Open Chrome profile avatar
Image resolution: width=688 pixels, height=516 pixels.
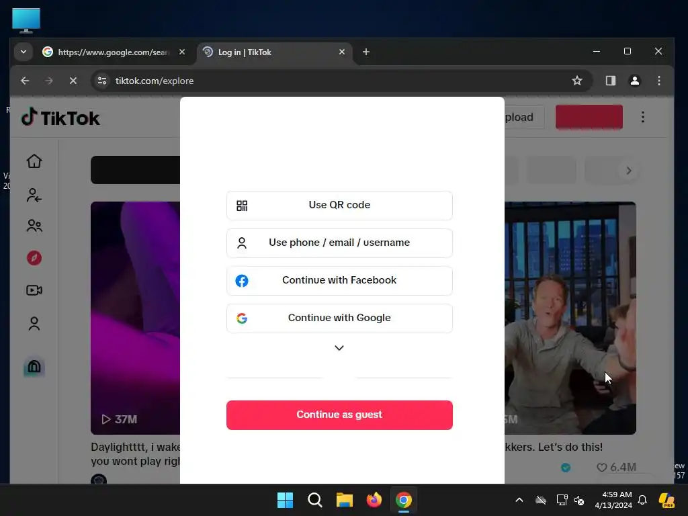coord(634,81)
